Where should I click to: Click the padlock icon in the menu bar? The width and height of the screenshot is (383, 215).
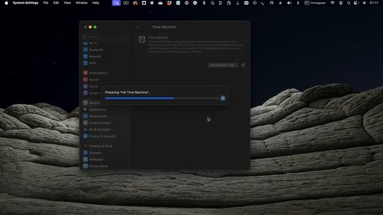[229, 3]
